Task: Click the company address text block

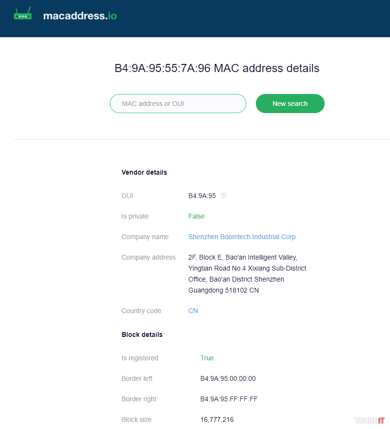Action: click(247, 273)
